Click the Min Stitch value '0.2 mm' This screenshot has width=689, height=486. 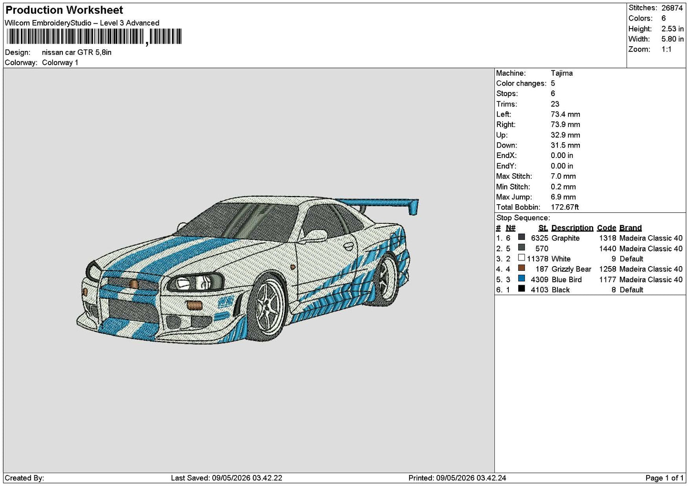point(563,187)
